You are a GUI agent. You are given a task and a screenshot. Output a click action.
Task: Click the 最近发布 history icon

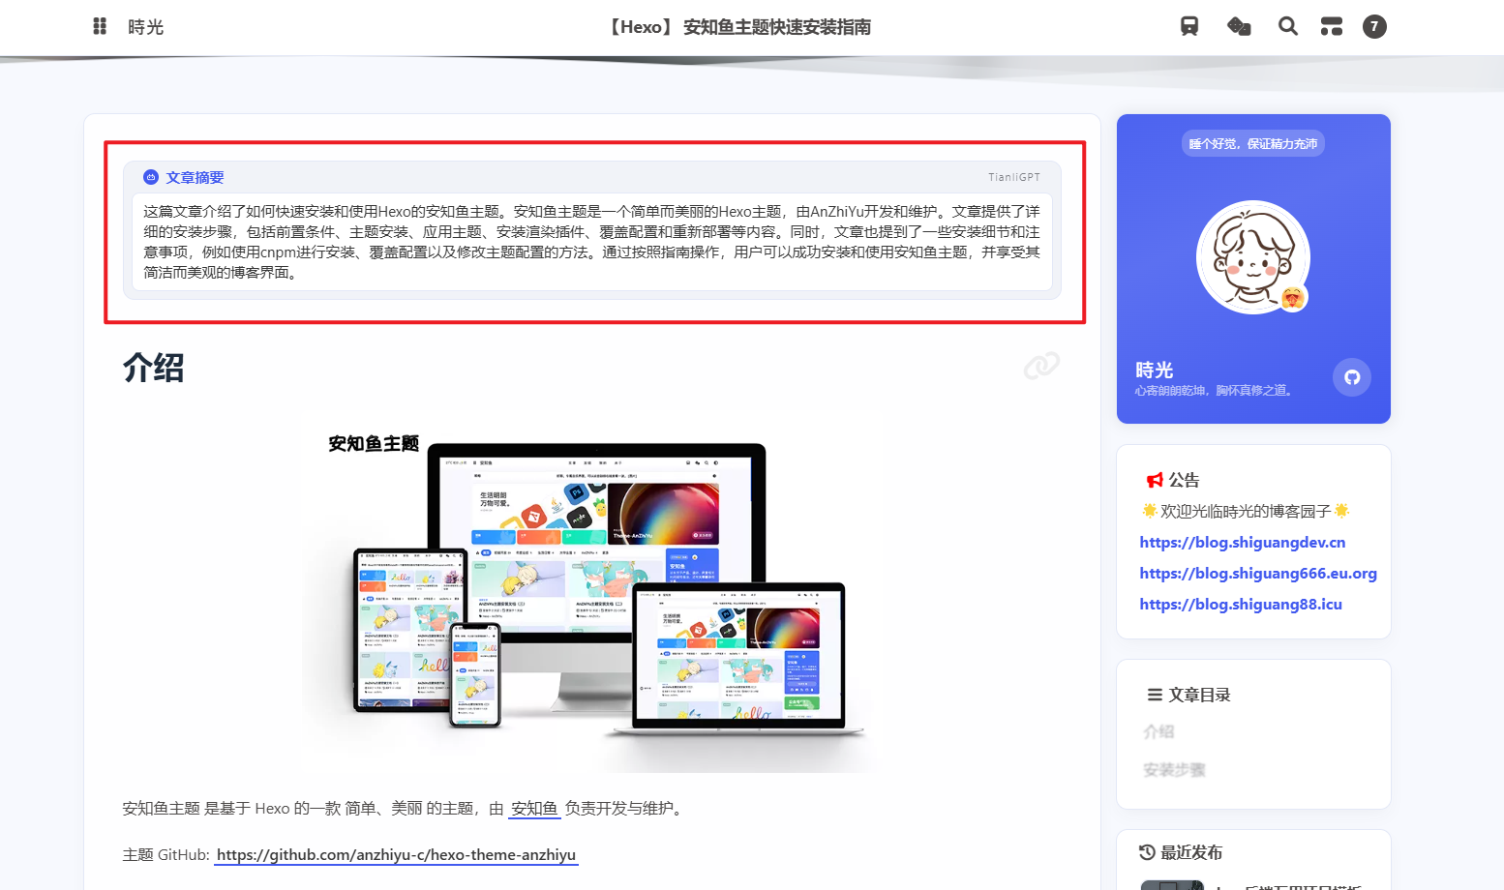click(1147, 852)
